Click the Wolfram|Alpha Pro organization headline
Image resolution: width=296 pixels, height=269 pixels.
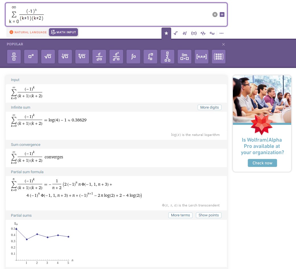(x=262, y=146)
